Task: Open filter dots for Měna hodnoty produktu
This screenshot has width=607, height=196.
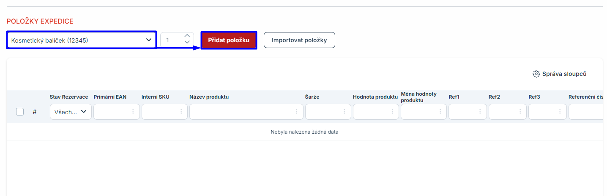Action: pyautogui.click(x=440, y=112)
